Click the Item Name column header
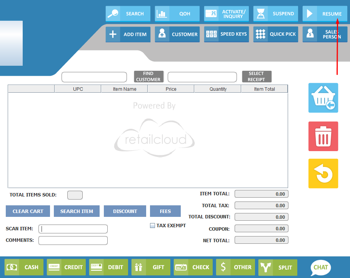 click(x=125, y=89)
